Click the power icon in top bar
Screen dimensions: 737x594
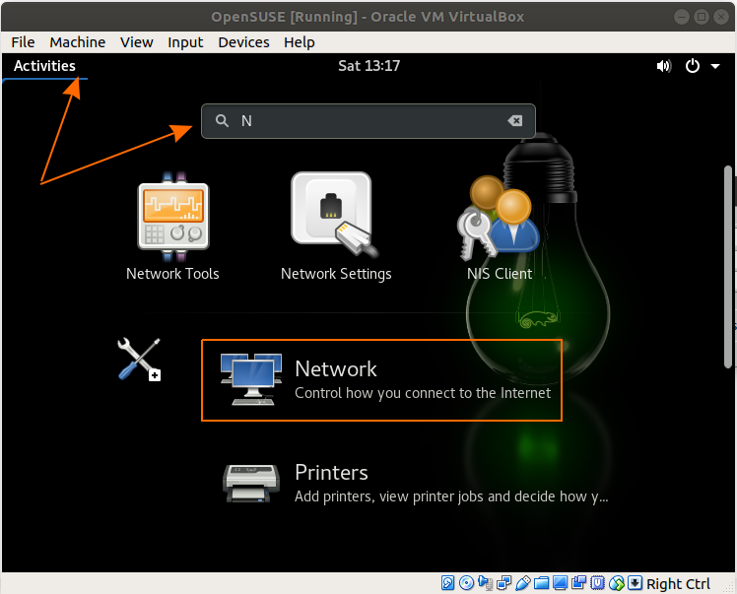693,66
